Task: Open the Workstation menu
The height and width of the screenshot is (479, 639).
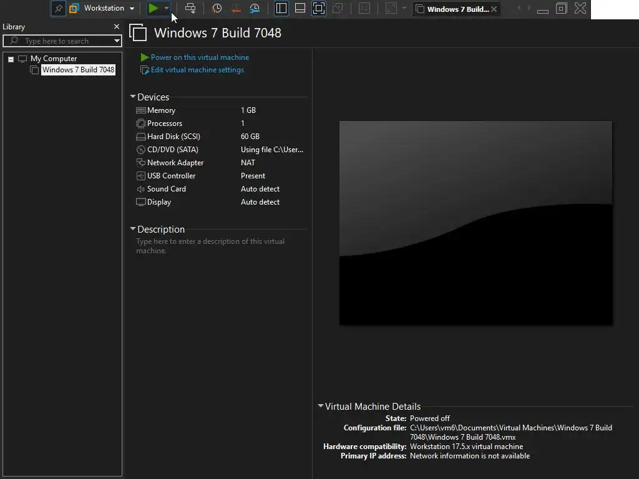Action: click(102, 8)
